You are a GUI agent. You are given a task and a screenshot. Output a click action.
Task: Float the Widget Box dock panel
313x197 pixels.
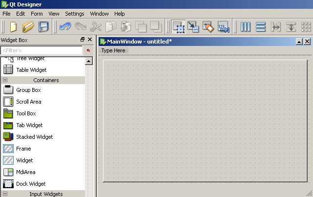point(83,40)
